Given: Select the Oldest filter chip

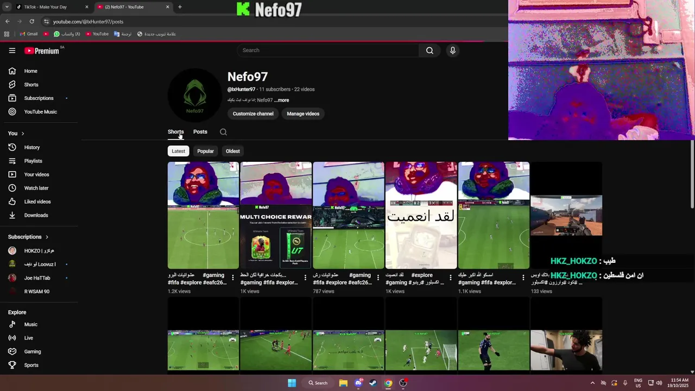Looking at the screenshot, I should pos(233,151).
